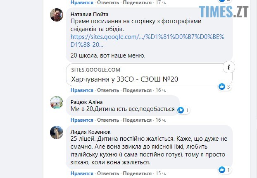Share Лидия Козенюк's comment via Поделиться
257x178 pixels.
(x=138, y=174)
